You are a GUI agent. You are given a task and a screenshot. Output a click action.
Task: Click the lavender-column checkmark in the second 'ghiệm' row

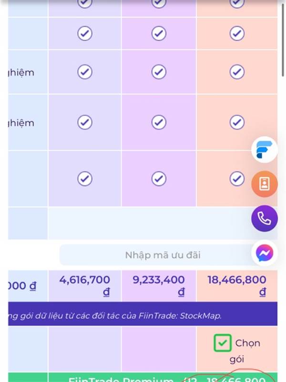tap(85, 122)
